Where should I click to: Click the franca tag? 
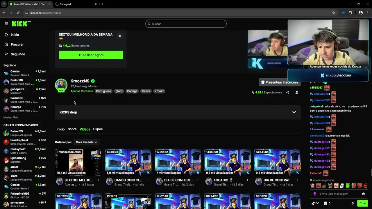point(146,91)
